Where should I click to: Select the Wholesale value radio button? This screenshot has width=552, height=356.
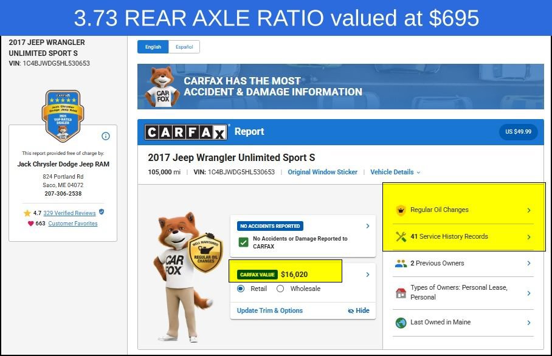280,289
